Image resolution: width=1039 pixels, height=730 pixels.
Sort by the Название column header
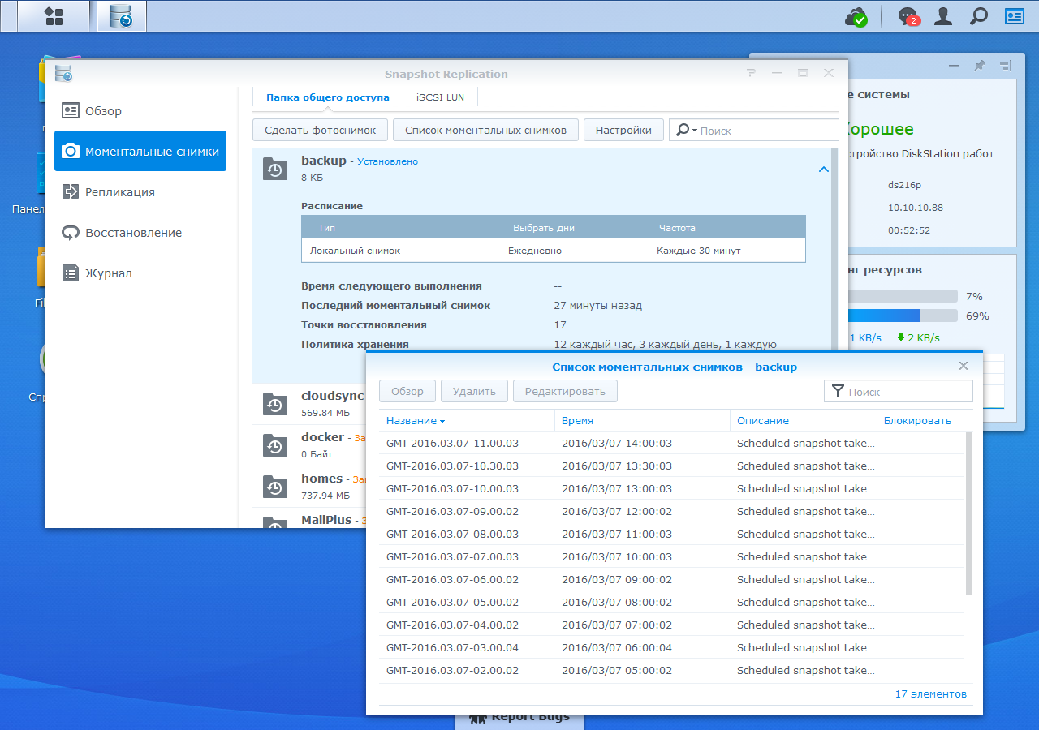(467, 421)
